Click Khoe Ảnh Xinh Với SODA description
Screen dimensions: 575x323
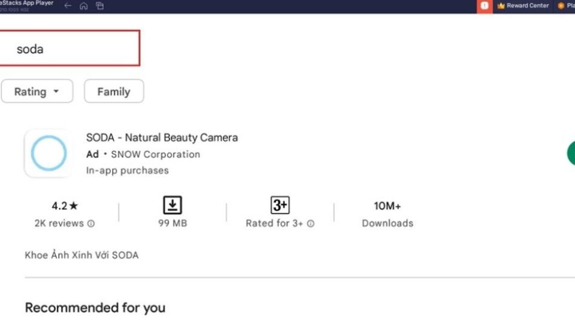tap(82, 255)
